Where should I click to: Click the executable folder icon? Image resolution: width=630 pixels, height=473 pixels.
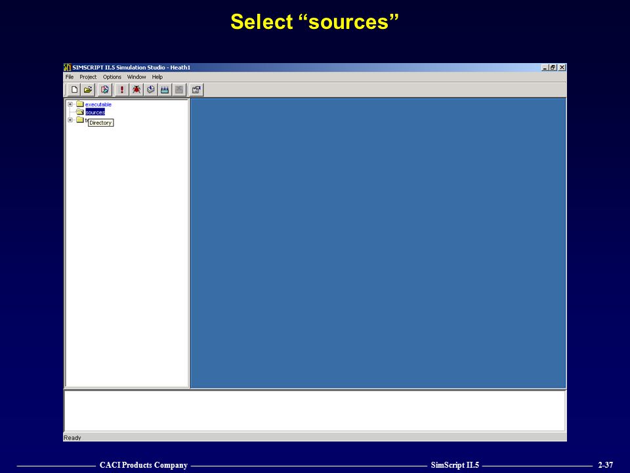pyautogui.click(x=79, y=104)
